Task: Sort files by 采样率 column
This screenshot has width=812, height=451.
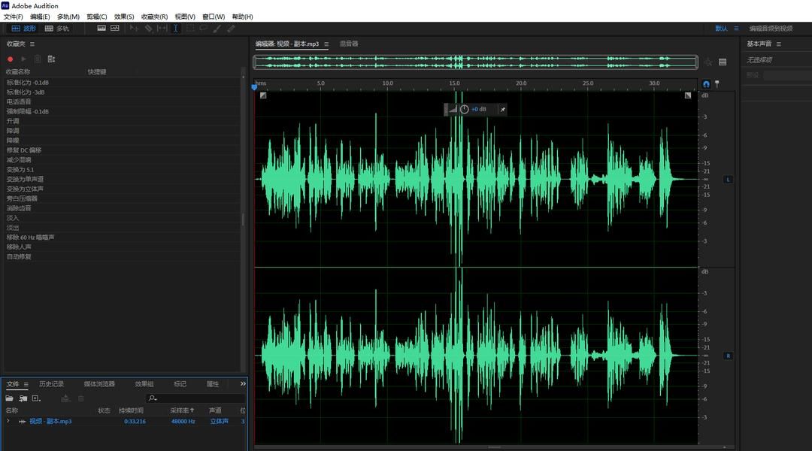Action: (x=182, y=410)
